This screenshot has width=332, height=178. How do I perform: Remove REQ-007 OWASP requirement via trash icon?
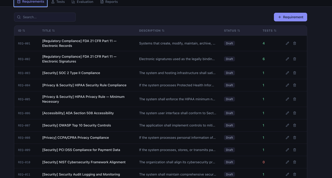click(295, 125)
